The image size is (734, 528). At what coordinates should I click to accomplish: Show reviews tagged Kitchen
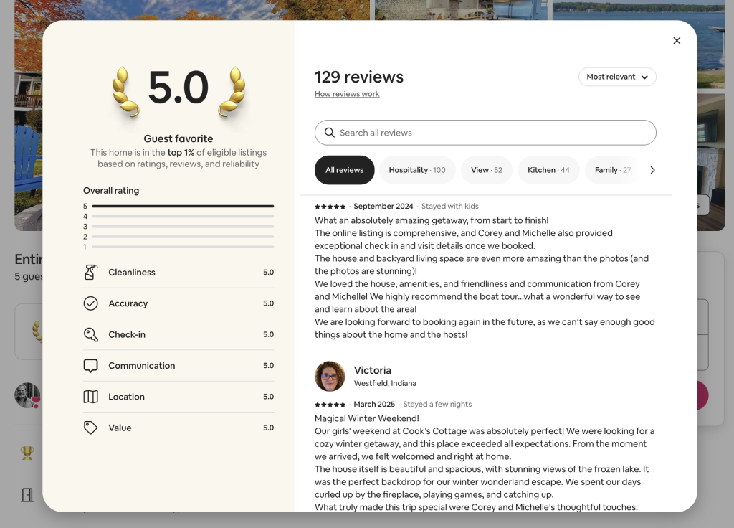(x=548, y=170)
